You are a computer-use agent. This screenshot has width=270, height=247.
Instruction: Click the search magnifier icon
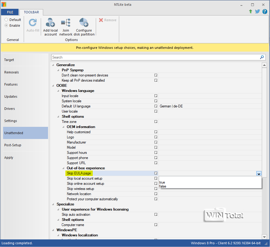262,57
